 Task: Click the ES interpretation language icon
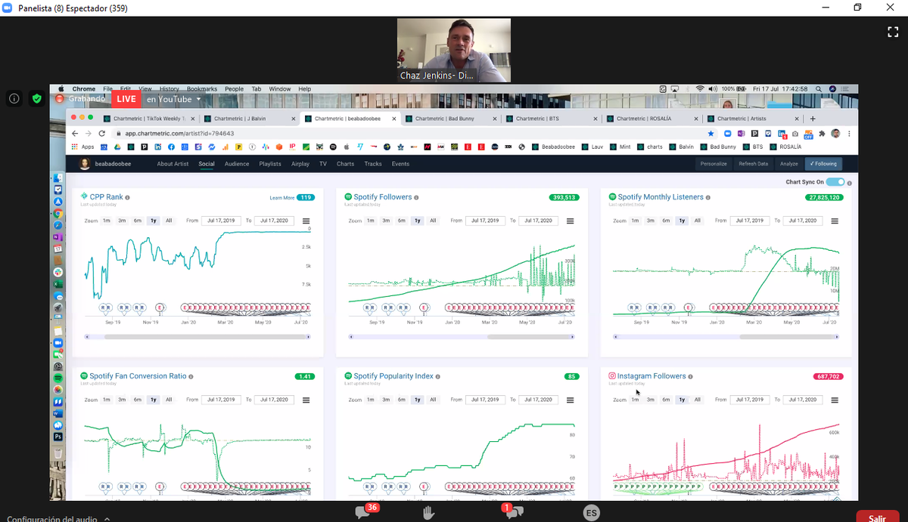click(x=591, y=513)
